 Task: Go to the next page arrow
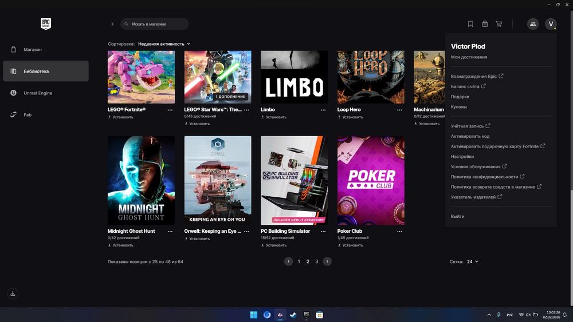point(327,261)
